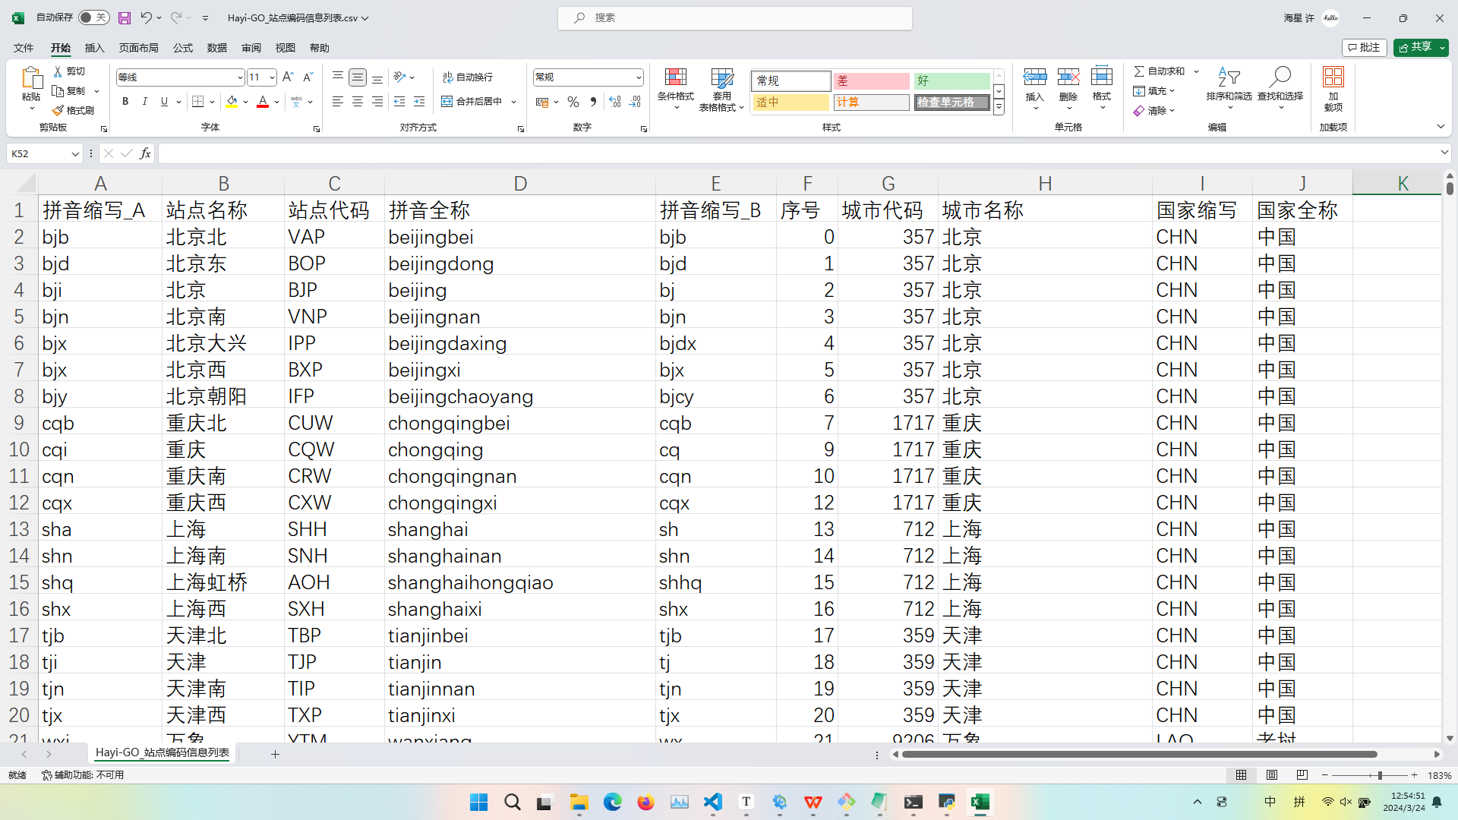Image resolution: width=1458 pixels, height=820 pixels.
Task: Click the bottom align icon
Action: [x=377, y=77]
